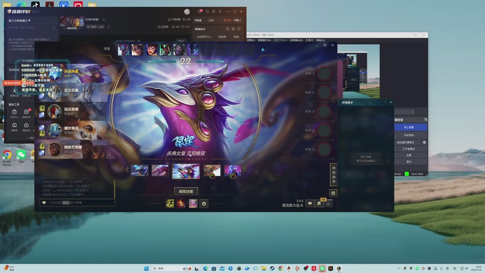Open the 帮助(H) menu in OBS

pos(321,40)
